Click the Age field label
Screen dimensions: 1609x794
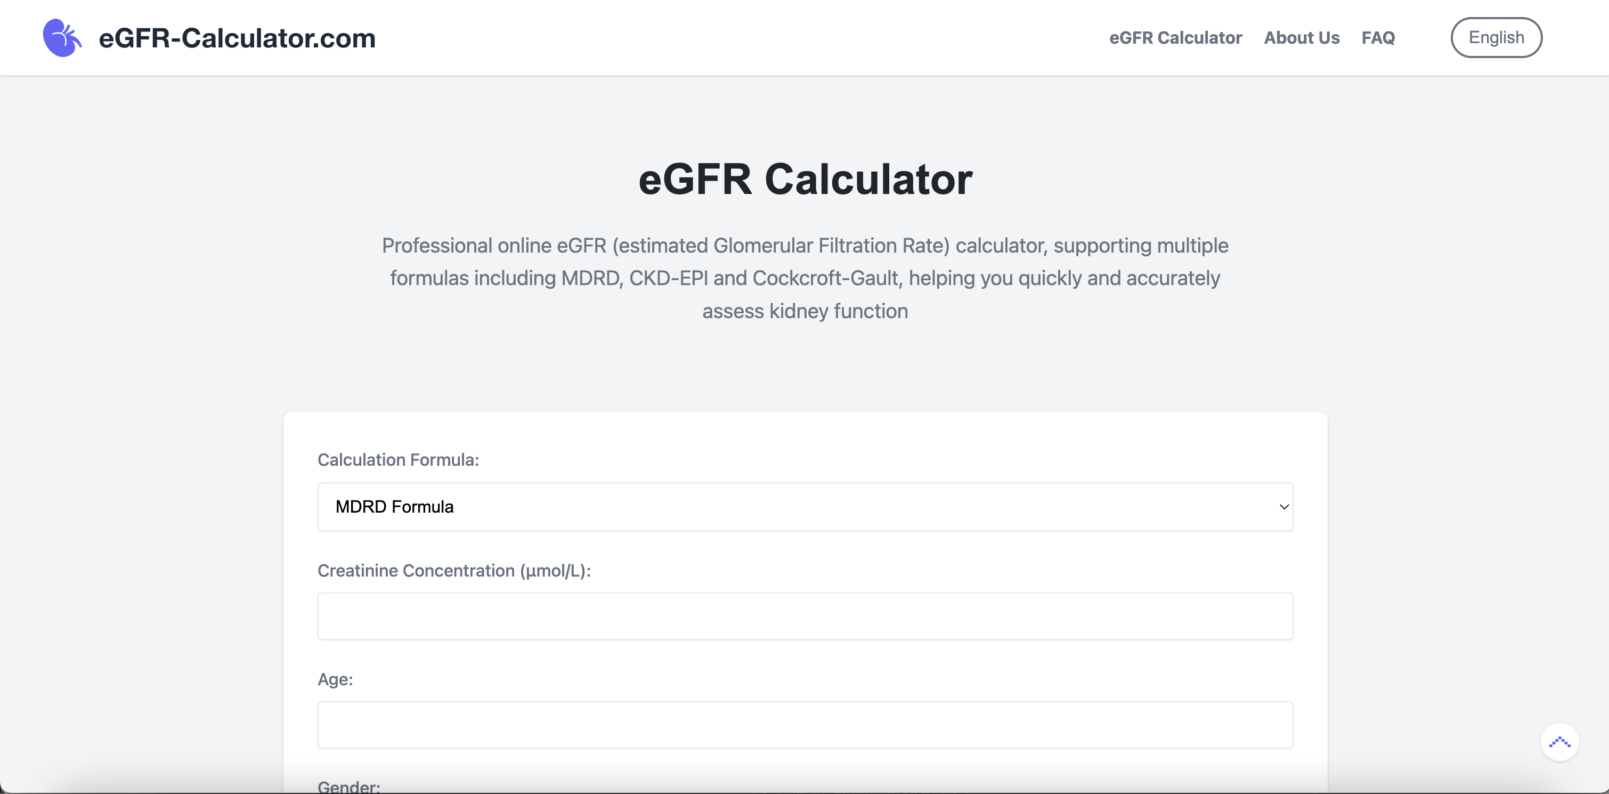click(336, 679)
